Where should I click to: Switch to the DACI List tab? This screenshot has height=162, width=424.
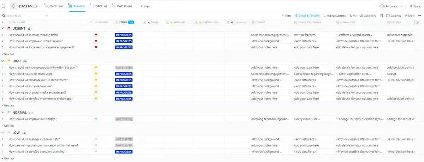[x=98, y=6]
